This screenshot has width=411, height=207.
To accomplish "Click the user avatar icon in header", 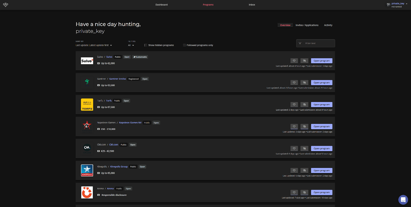I will [388, 5].
